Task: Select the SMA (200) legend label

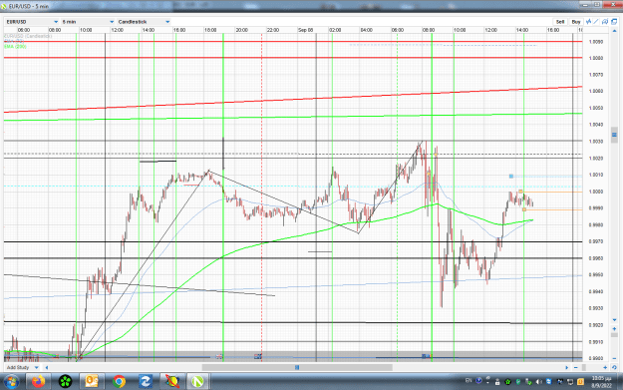Action: pos(15,47)
